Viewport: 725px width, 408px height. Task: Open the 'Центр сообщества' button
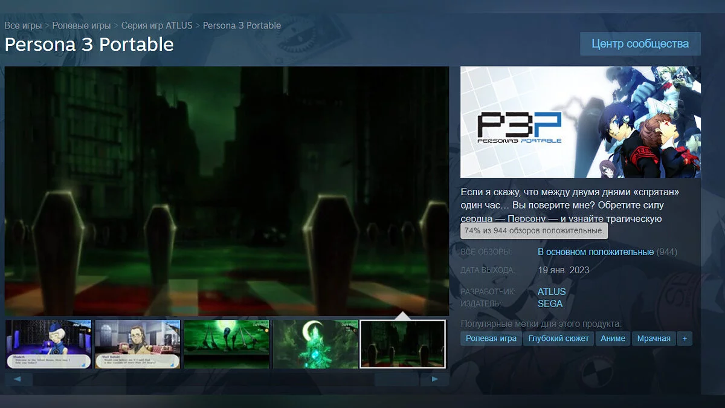click(x=640, y=44)
